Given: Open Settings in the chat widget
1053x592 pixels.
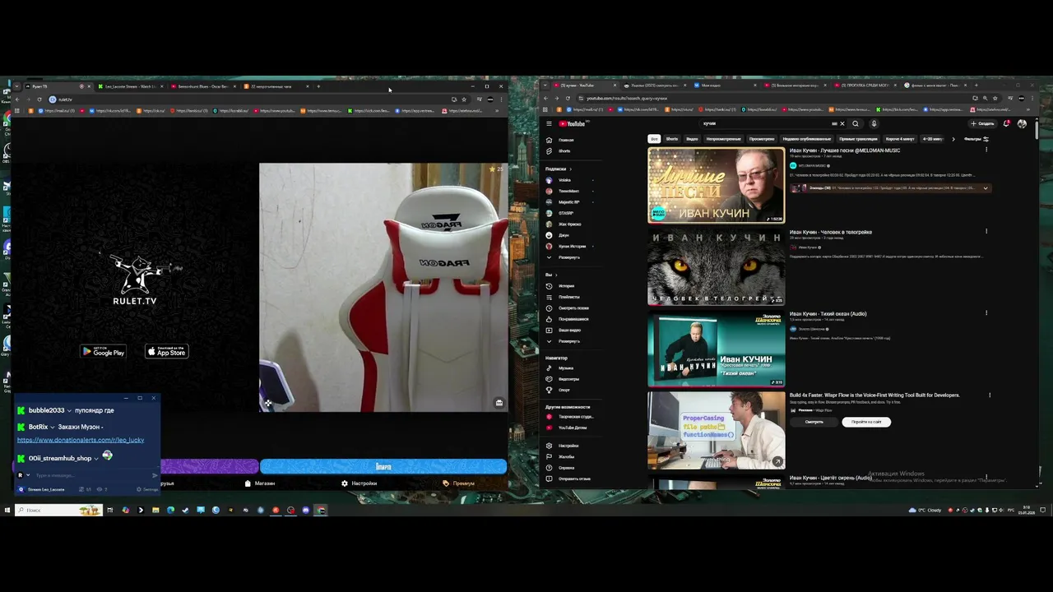Looking at the screenshot, I should click(148, 489).
